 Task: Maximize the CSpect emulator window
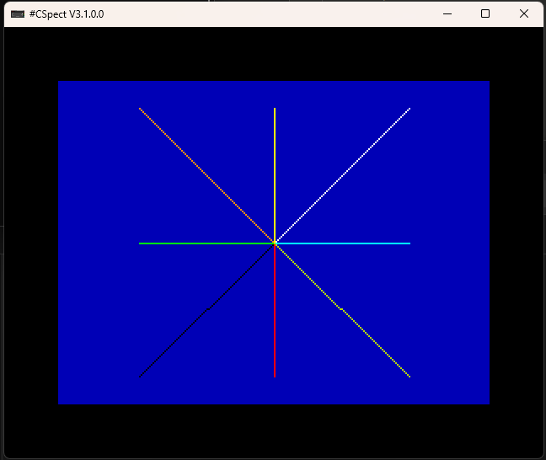[x=485, y=13]
